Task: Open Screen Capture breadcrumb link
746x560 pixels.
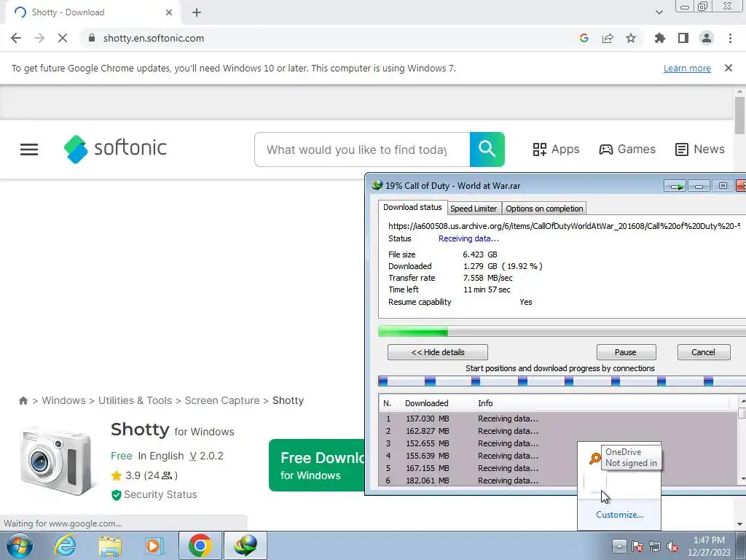Action: 222,400
